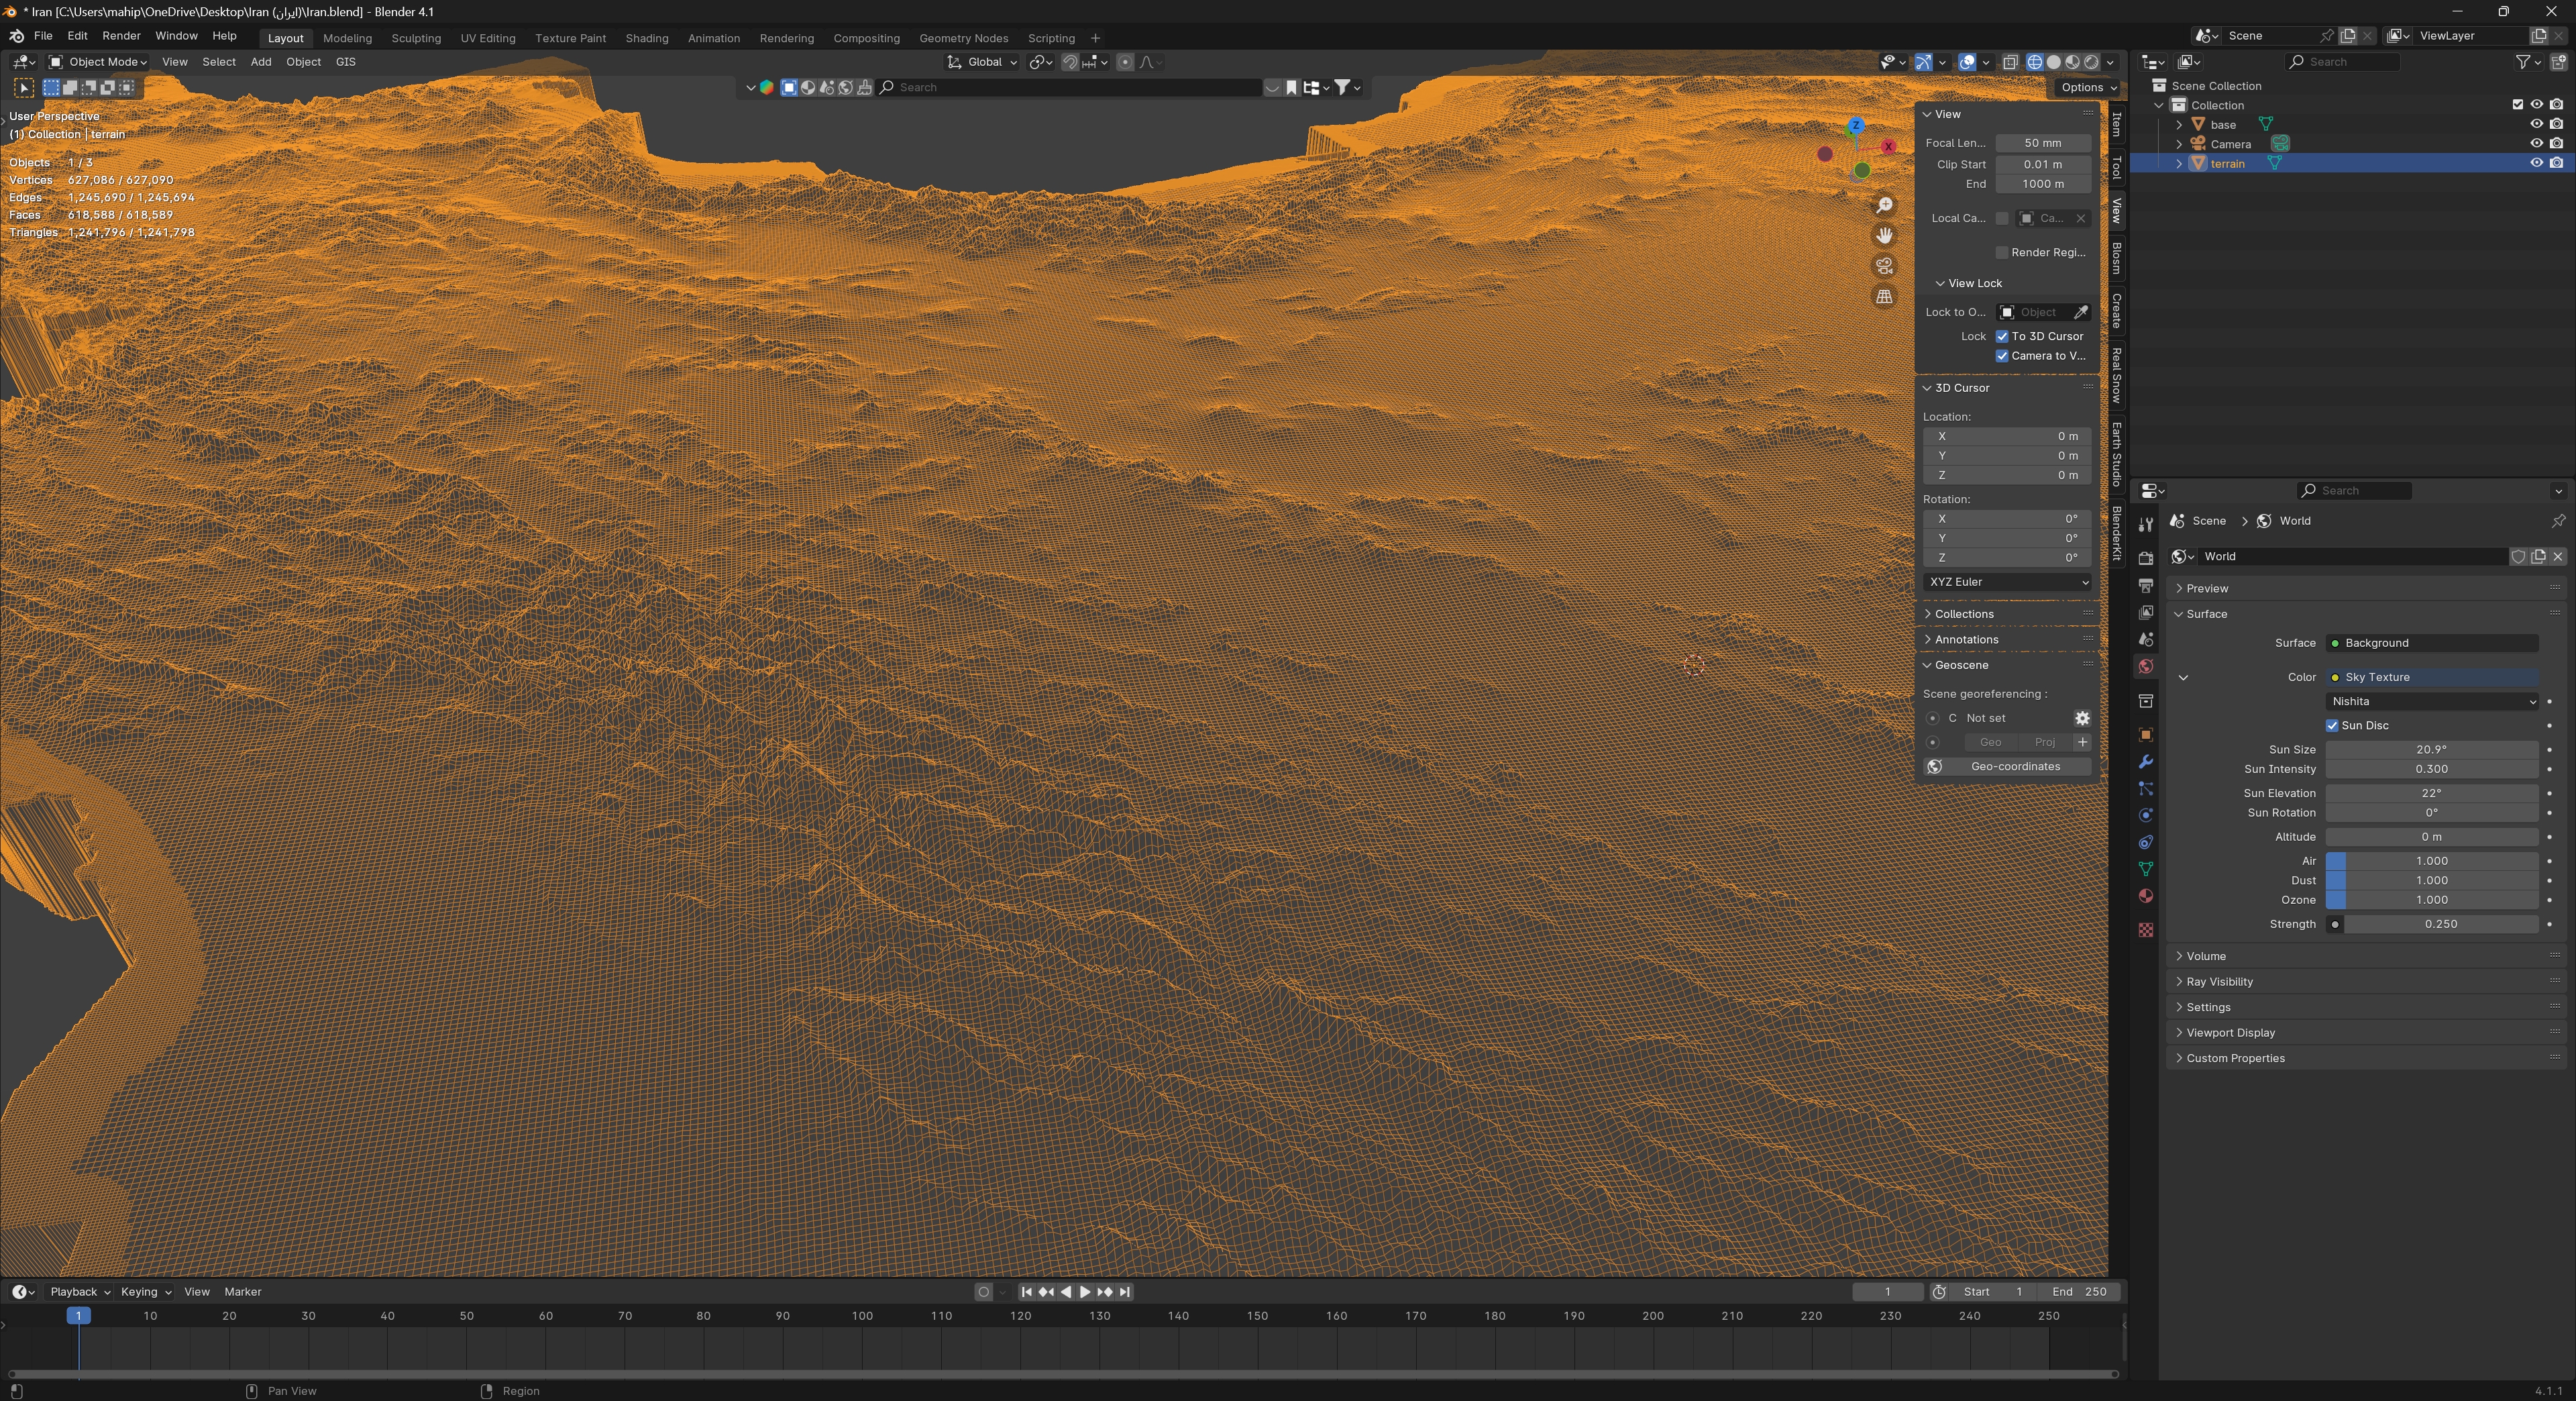This screenshot has width=2576, height=1401.
Task: Expand the Ray Visibility panel
Action: pos(2219,981)
